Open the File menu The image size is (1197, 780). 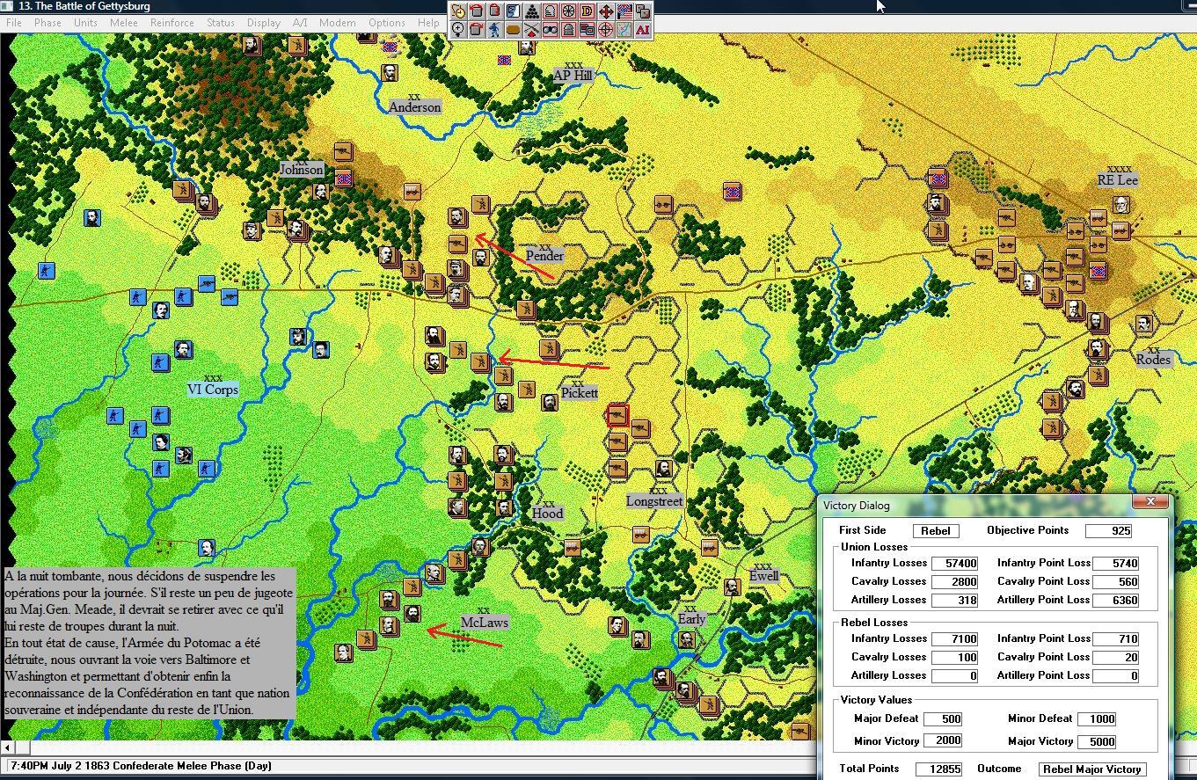14,23
